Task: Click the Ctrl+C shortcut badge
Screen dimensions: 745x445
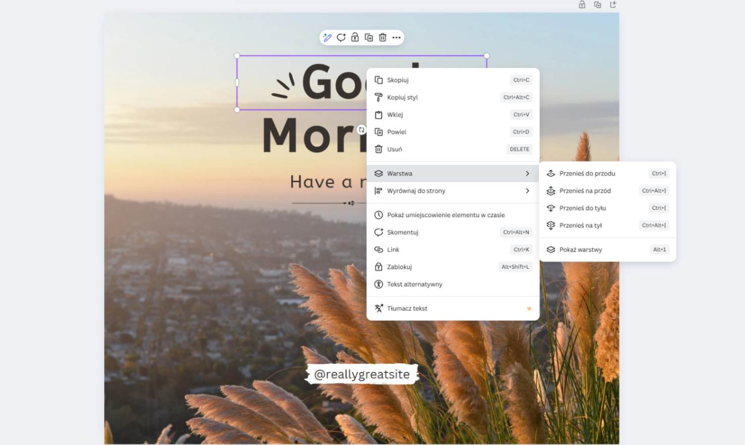Action: [521, 80]
